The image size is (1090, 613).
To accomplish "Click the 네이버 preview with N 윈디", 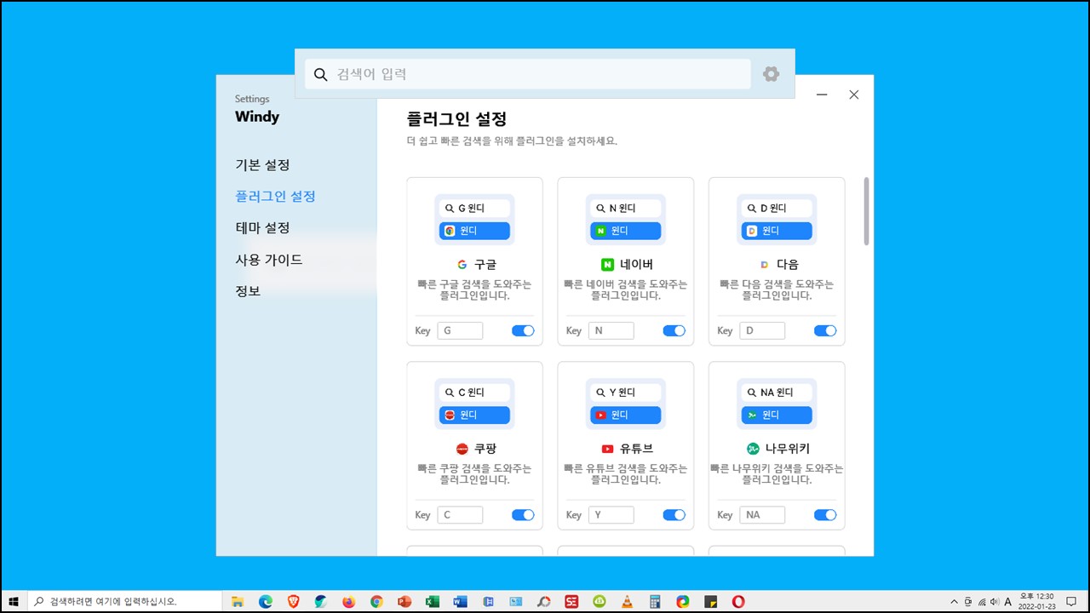I will coord(625,220).
